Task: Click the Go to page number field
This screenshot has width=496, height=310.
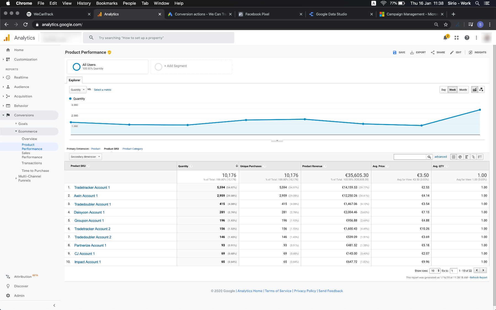Action: click(x=454, y=271)
